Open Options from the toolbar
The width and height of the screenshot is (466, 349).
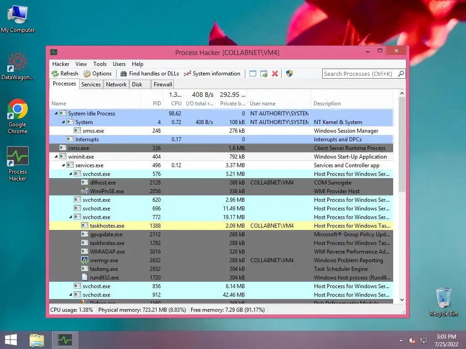pos(97,74)
